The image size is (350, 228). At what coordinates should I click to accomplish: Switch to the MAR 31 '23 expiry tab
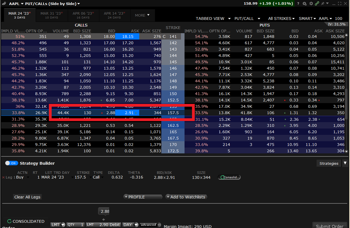(51, 15)
